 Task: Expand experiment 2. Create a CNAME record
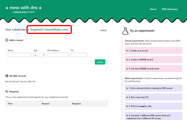pyautogui.click(x=153, y=60)
